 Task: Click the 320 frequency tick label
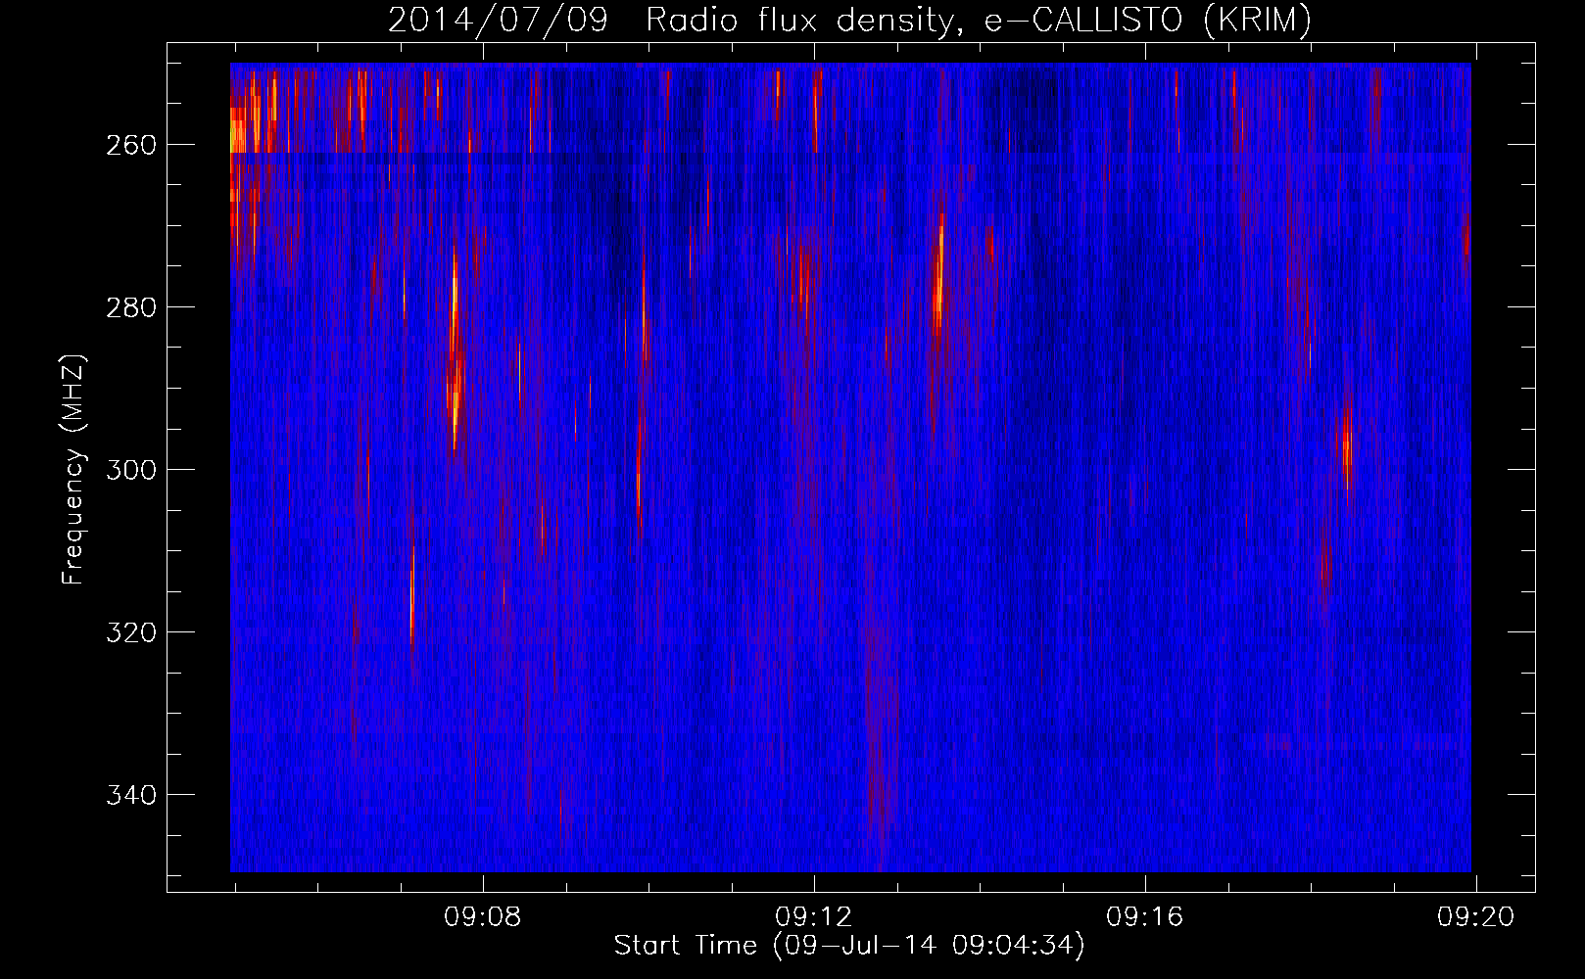(131, 632)
